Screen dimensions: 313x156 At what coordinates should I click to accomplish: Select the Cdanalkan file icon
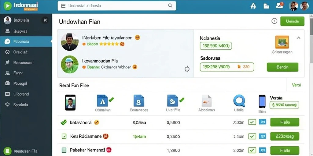click(x=103, y=101)
